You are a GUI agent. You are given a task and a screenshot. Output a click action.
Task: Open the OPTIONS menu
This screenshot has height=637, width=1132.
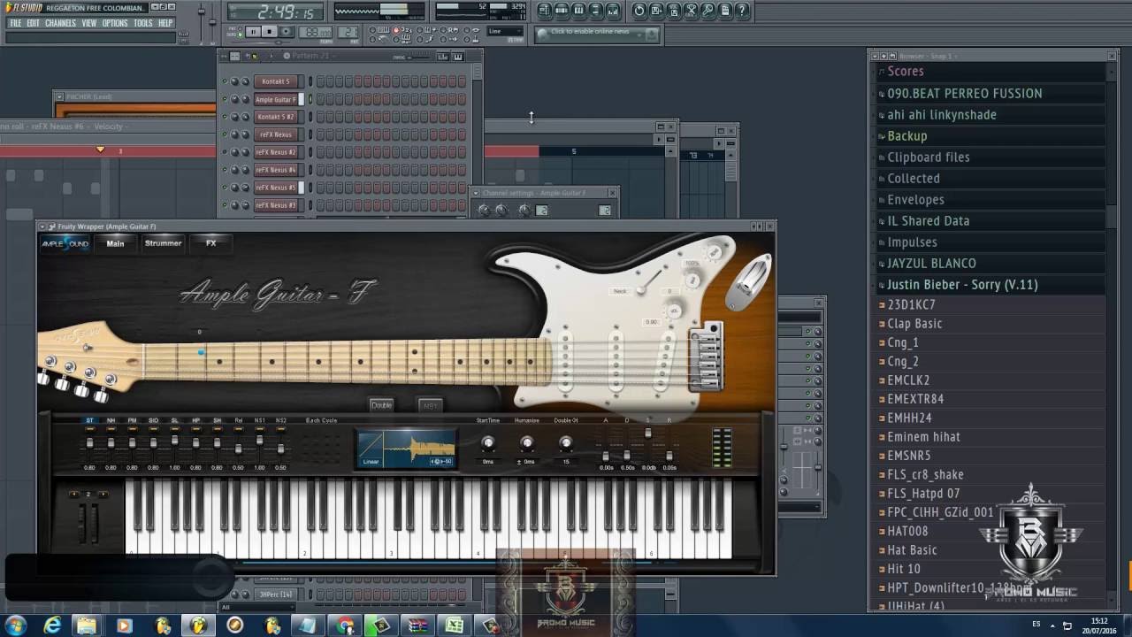pos(115,23)
